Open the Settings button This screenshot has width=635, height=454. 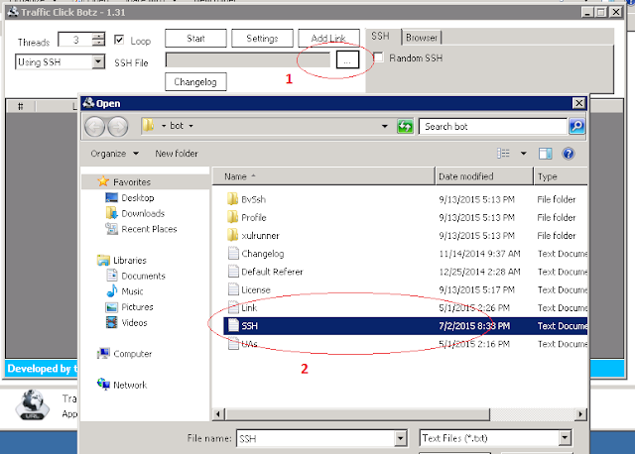pyautogui.click(x=262, y=39)
